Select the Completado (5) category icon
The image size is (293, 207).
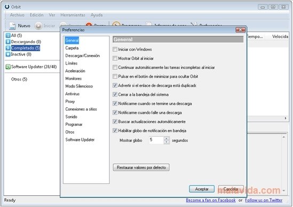coord(8,48)
